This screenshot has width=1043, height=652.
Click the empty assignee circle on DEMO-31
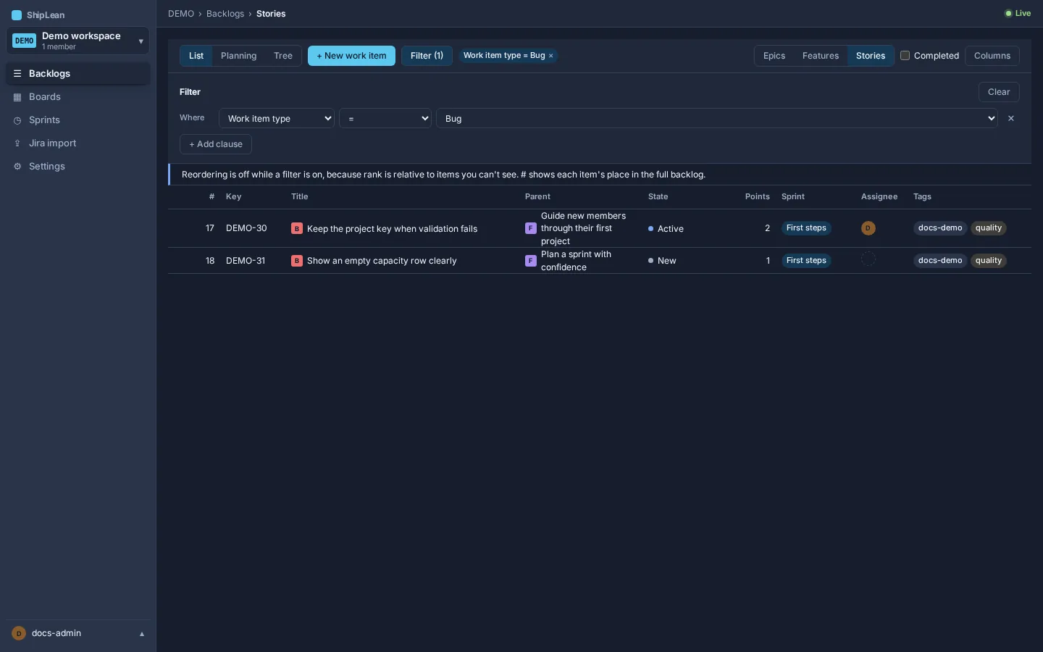click(868, 259)
